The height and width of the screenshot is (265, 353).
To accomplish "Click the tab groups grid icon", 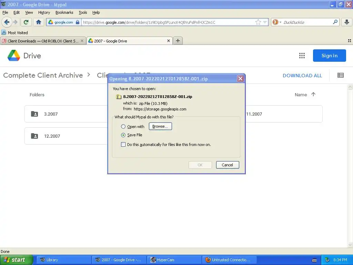I will click(x=350, y=41).
